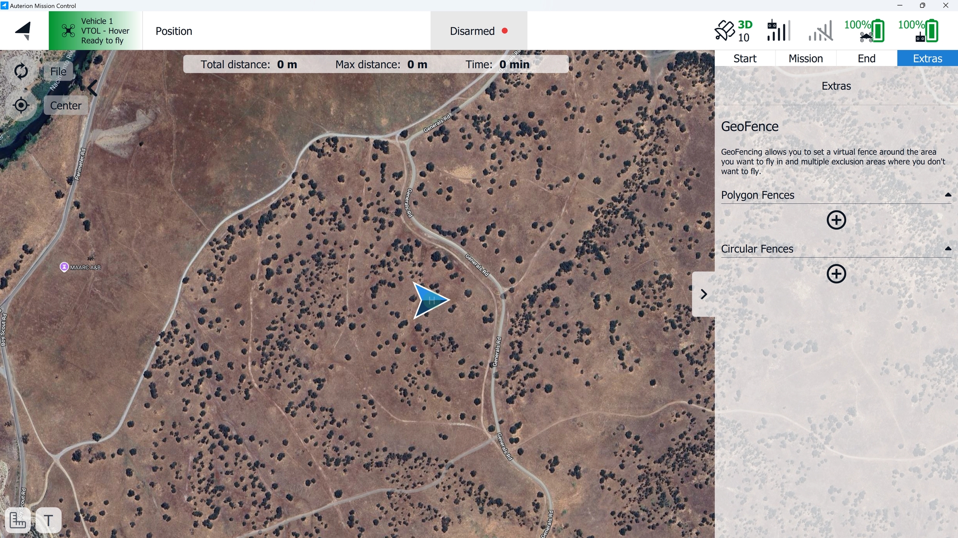Click the Disarmed status toggle
958x538 pixels.
[x=479, y=31]
